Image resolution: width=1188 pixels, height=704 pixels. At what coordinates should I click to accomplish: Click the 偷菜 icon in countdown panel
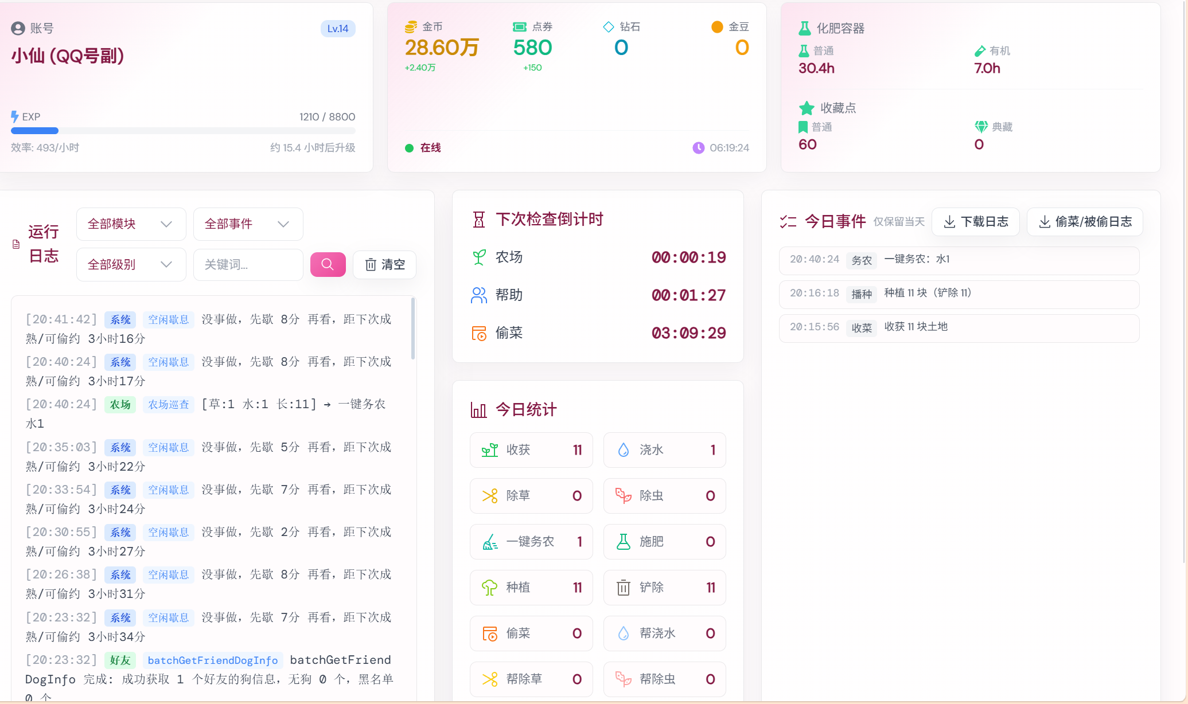[x=479, y=333]
